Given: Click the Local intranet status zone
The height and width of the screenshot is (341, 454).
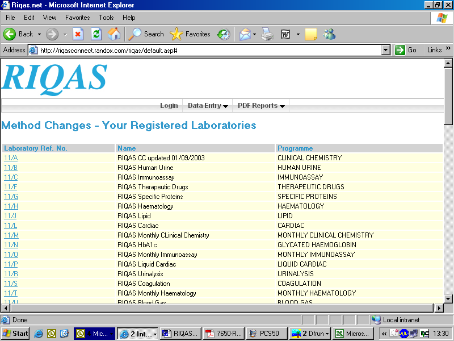Looking at the screenshot, I should pos(411,320).
